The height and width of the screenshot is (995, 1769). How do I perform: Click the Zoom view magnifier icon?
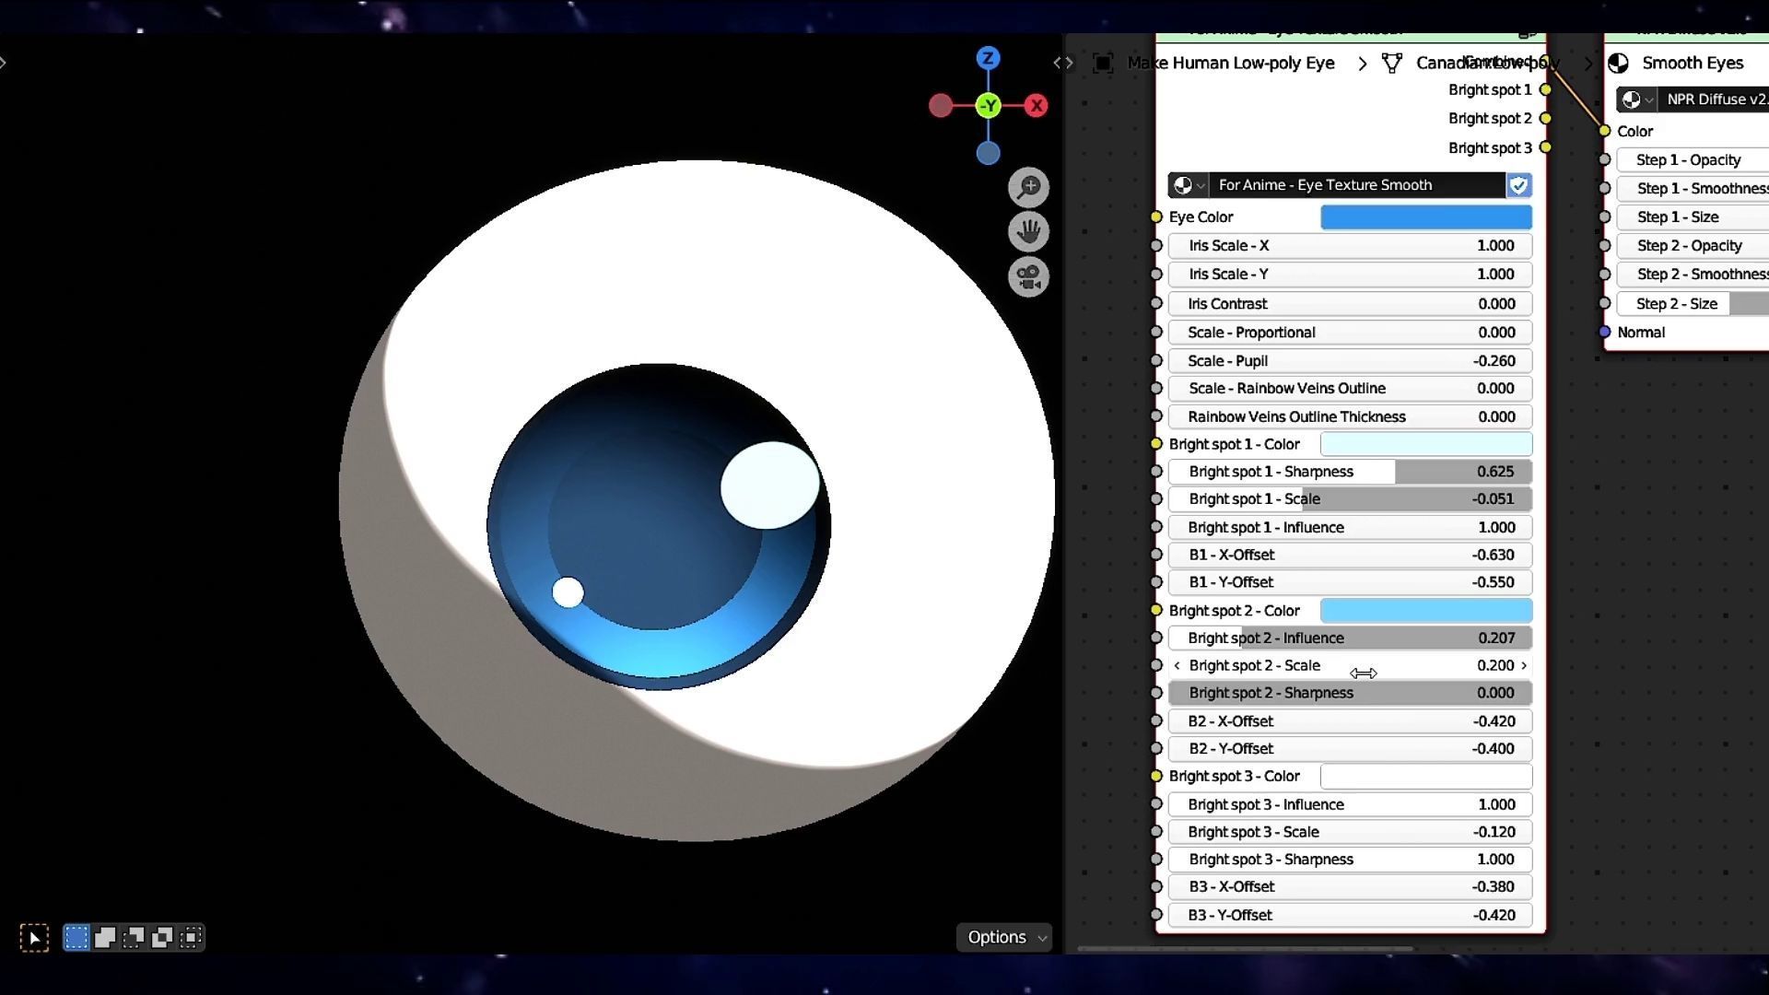pos(1028,188)
